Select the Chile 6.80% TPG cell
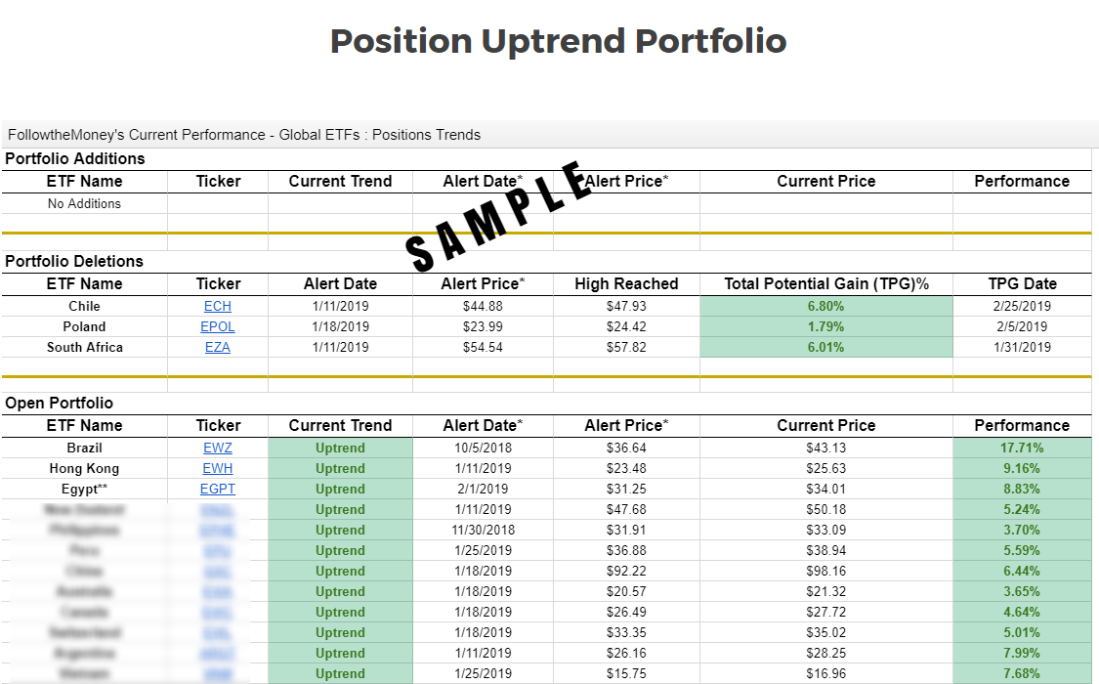This screenshot has height=684, width=1099. [x=825, y=306]
